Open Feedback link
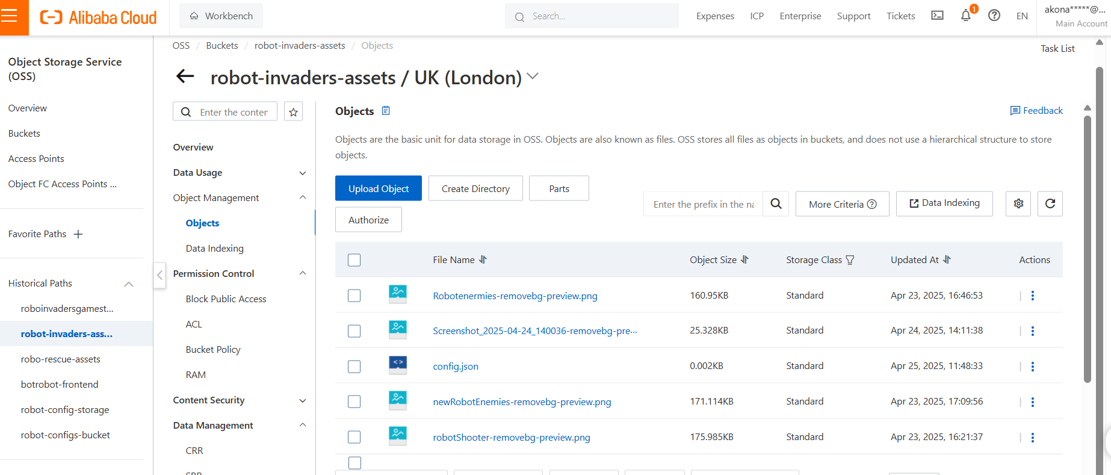1111x475 pixels. [1036, 111]
